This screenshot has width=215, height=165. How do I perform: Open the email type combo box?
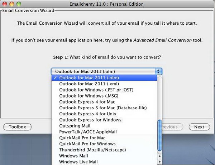[106, 71]
